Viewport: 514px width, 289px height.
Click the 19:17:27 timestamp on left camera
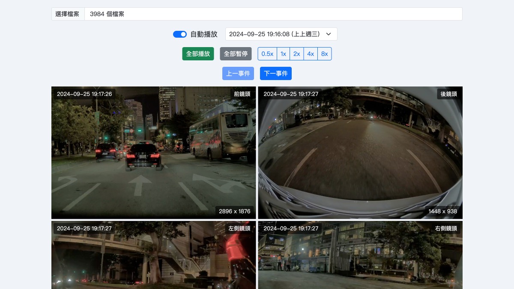click(x=84, y=229)
